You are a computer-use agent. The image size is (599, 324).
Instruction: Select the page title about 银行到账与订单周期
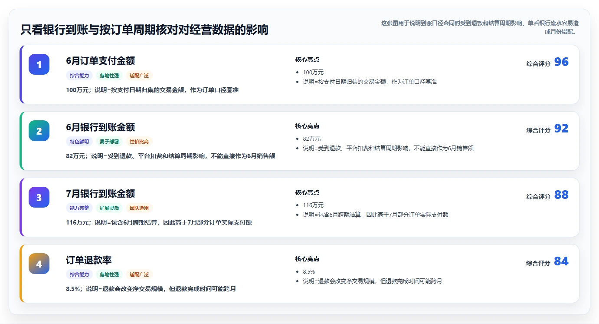144,30
